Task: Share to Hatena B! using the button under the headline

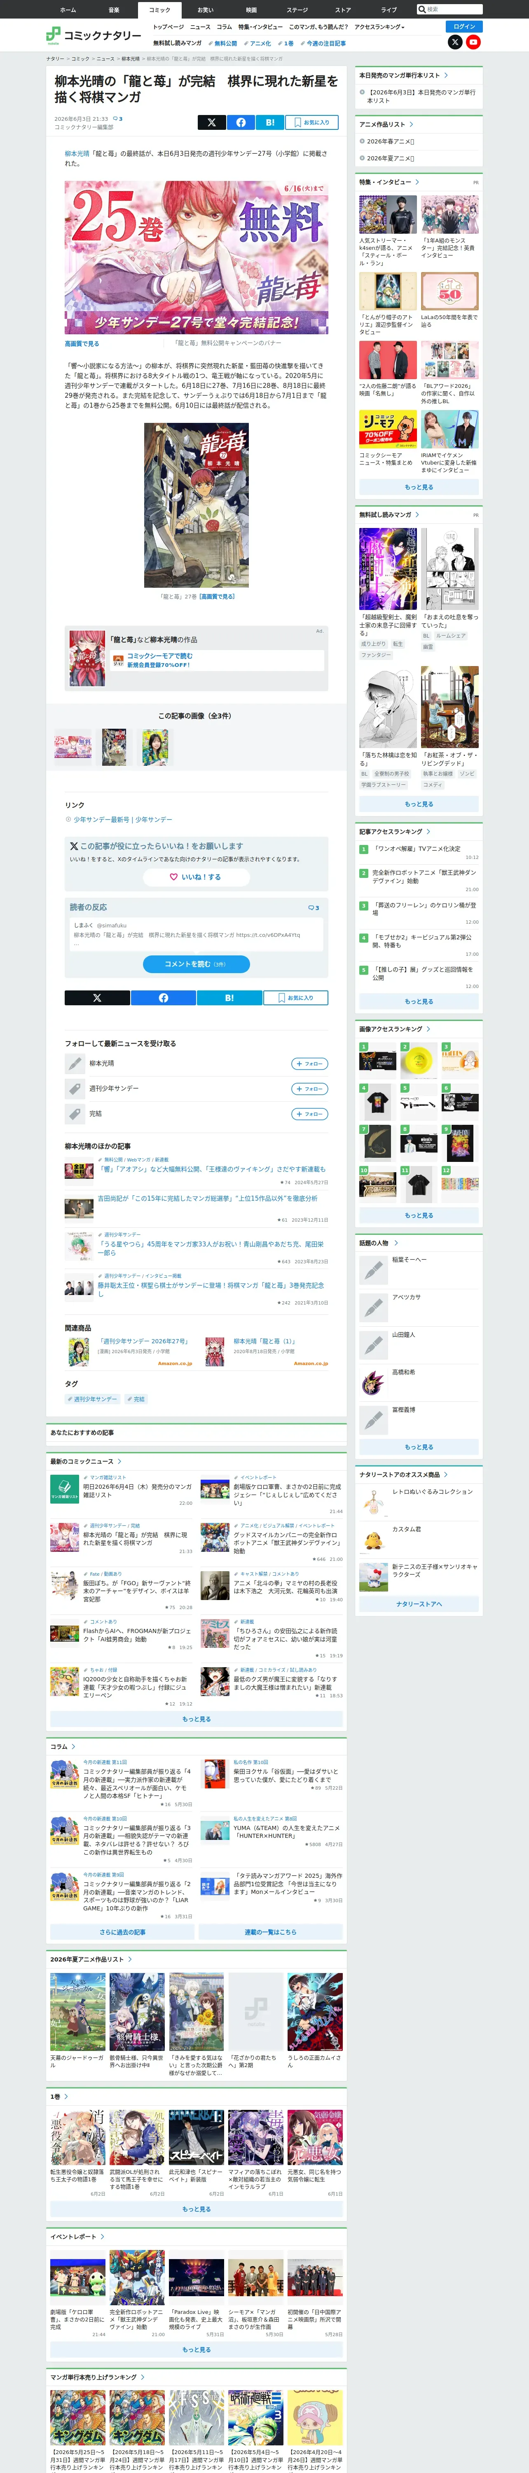Action: [x=270, y=123]
